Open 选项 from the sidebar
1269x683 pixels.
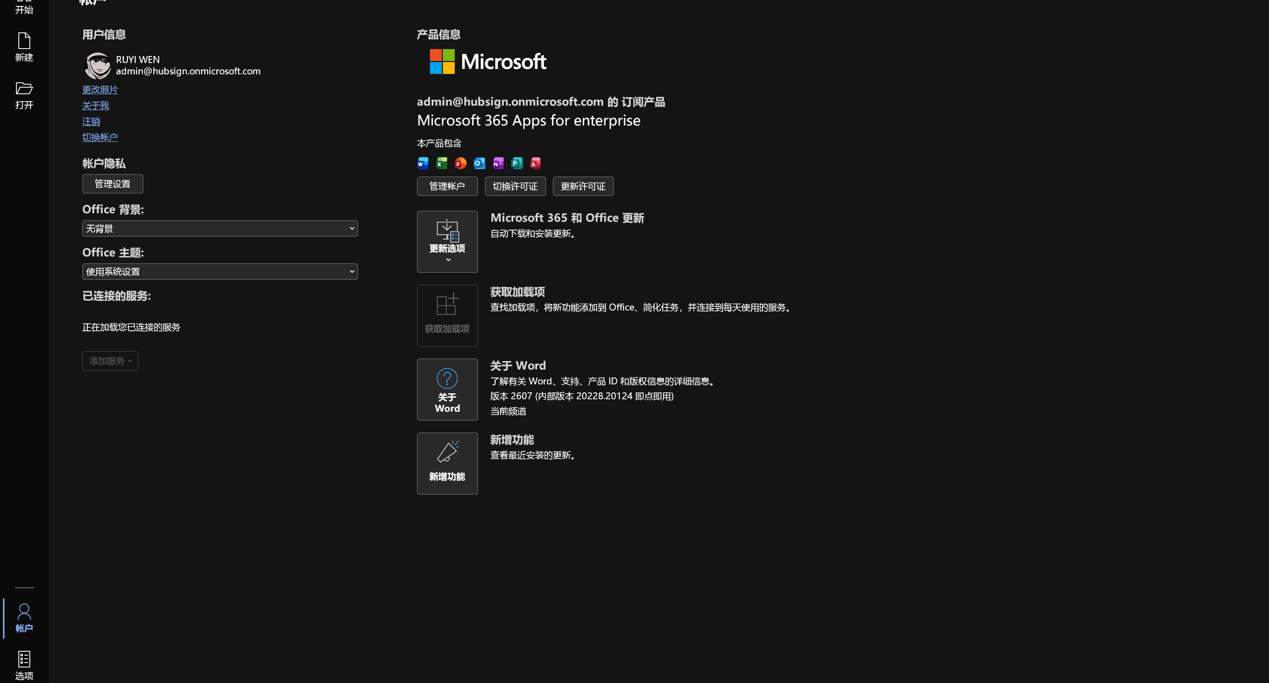click(x=24, y=666)
